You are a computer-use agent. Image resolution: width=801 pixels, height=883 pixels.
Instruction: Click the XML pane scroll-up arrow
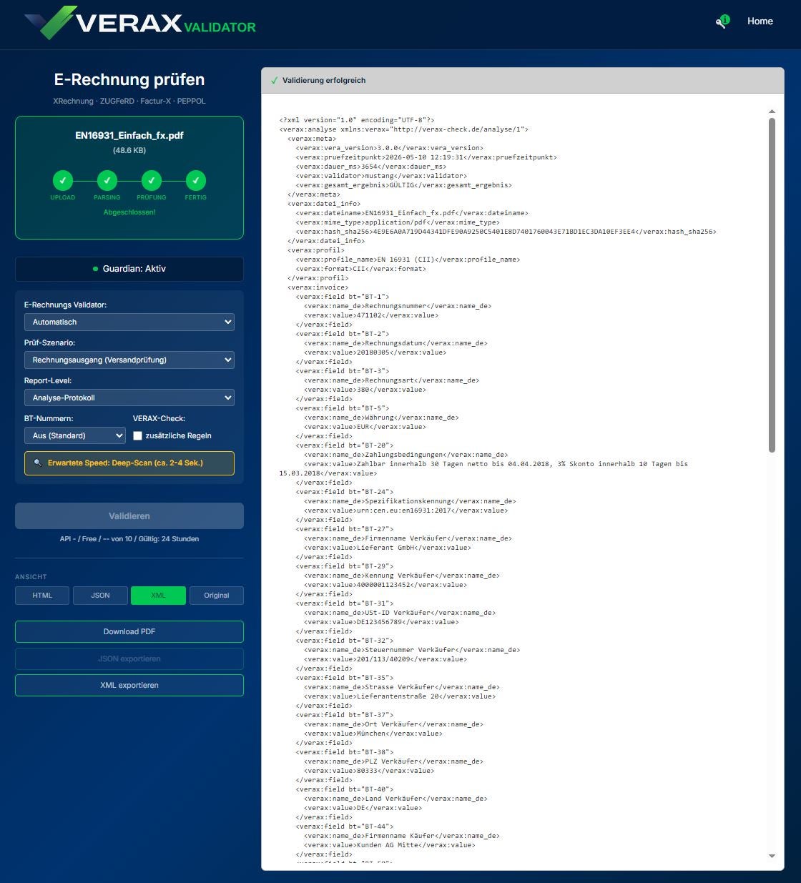(772, 112)
